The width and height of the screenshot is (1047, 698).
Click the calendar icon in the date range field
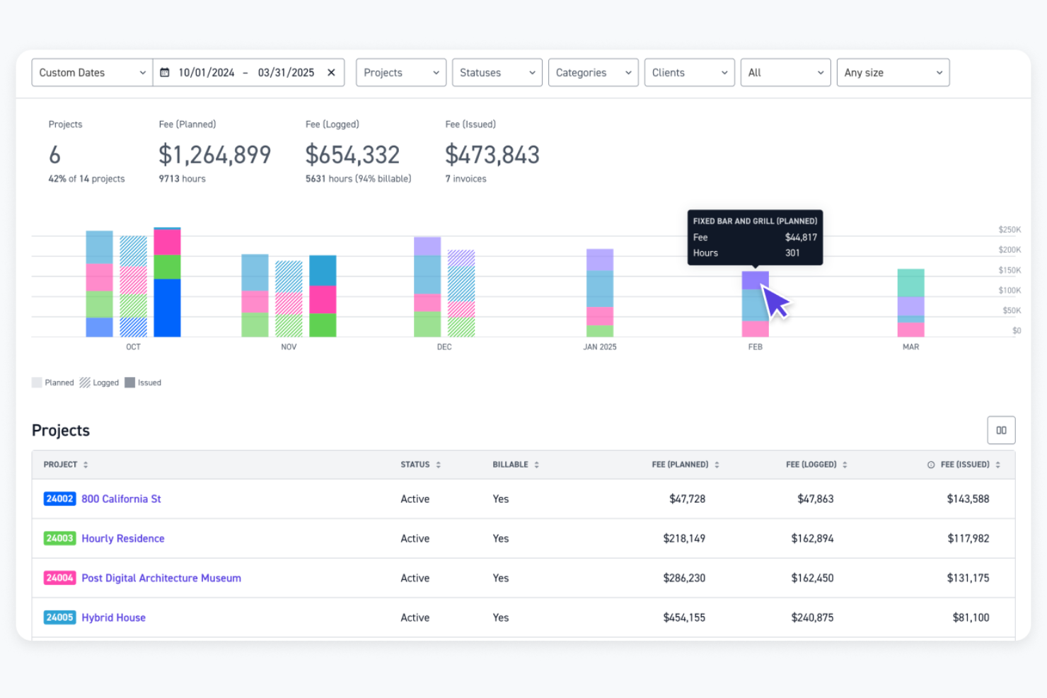(x=165, y=72)
